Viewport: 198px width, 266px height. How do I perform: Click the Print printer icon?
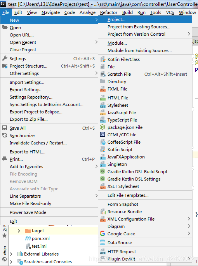(5, 159)
